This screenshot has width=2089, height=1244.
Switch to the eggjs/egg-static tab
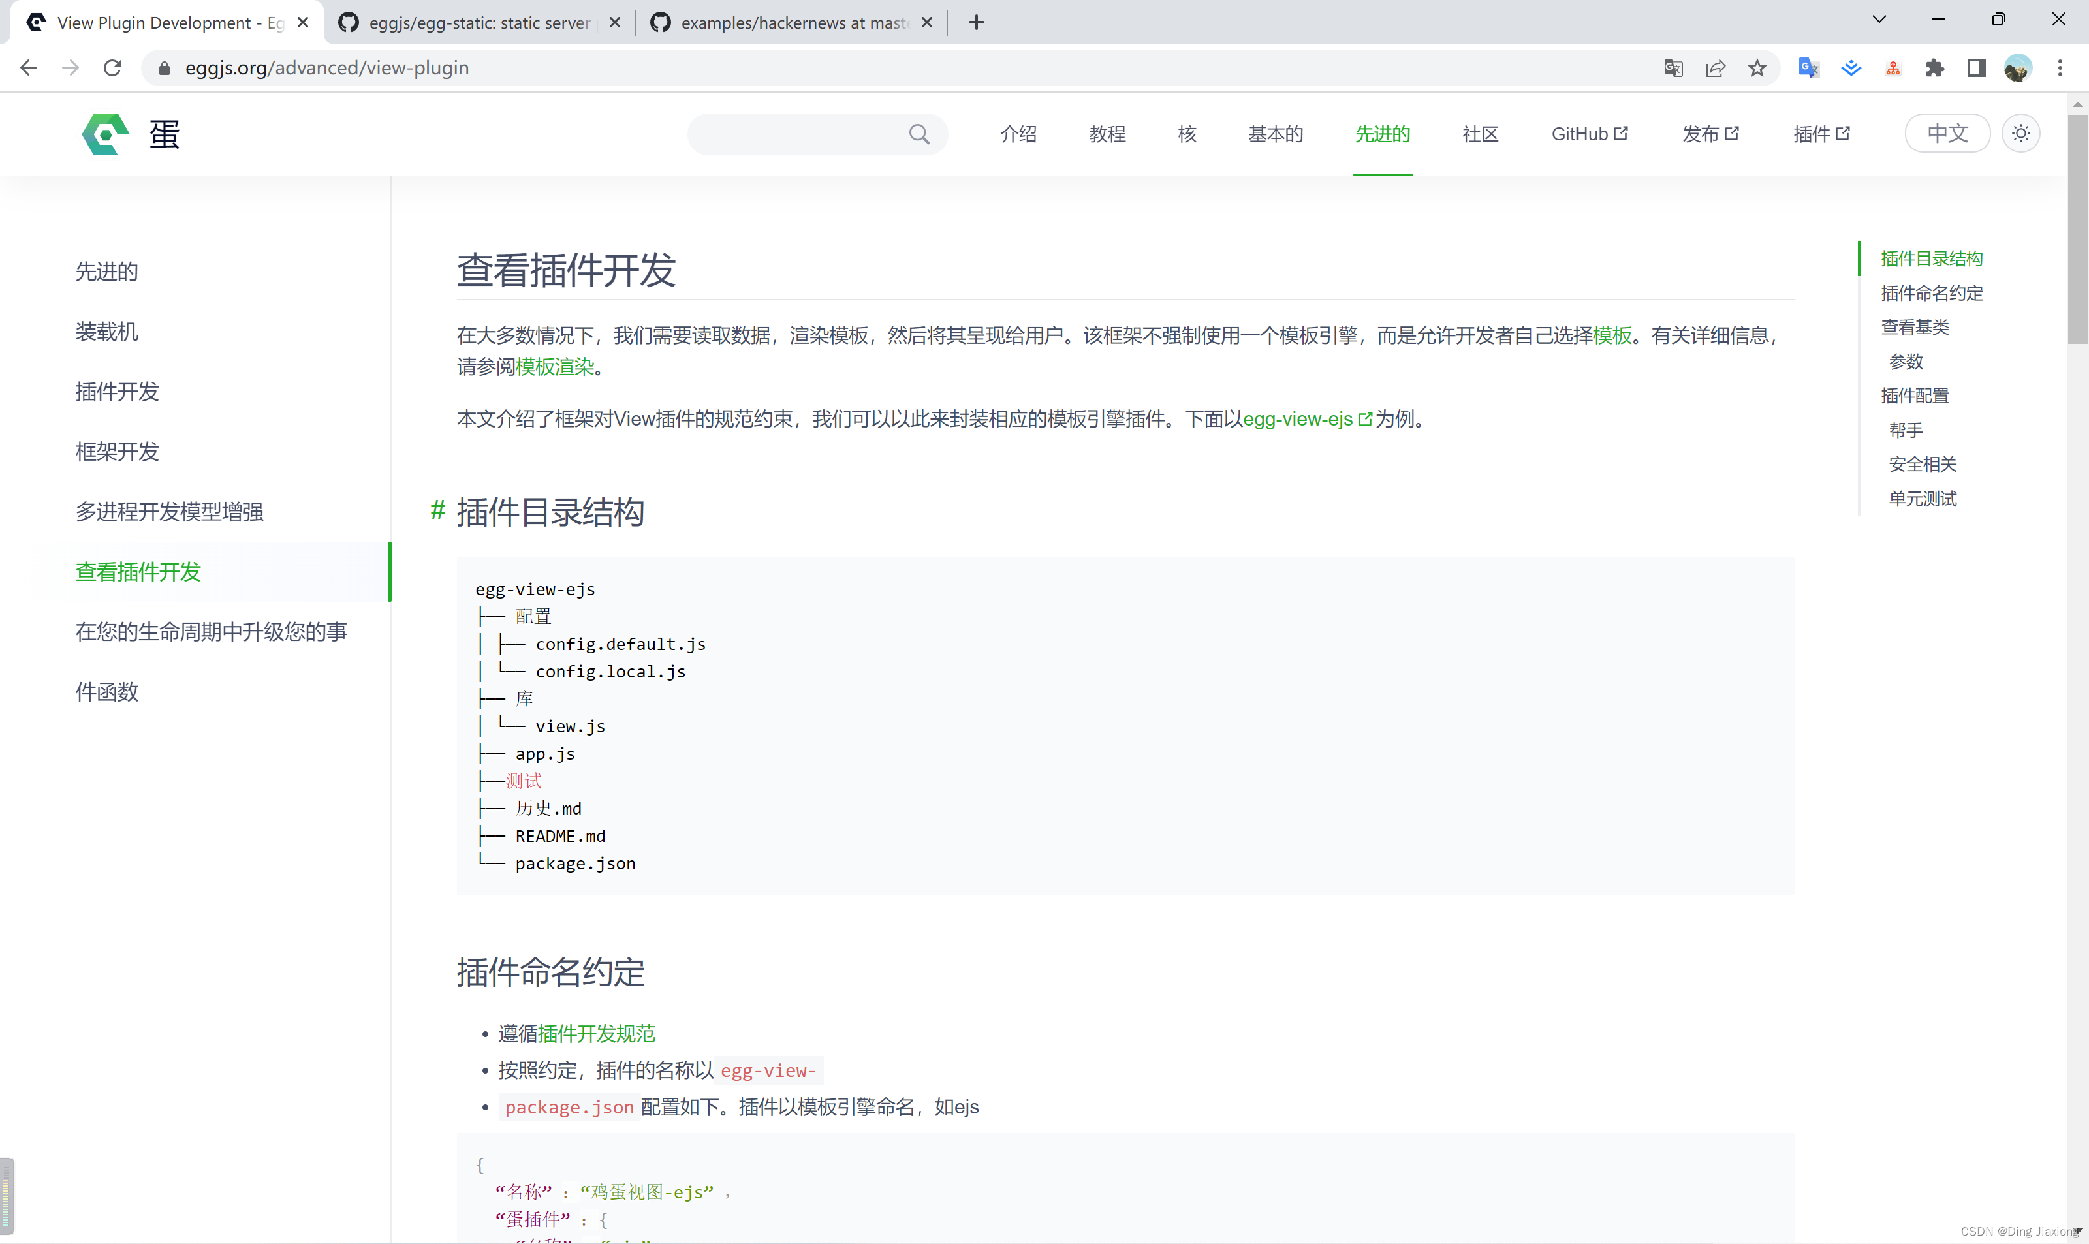click(x=480, y=23)
